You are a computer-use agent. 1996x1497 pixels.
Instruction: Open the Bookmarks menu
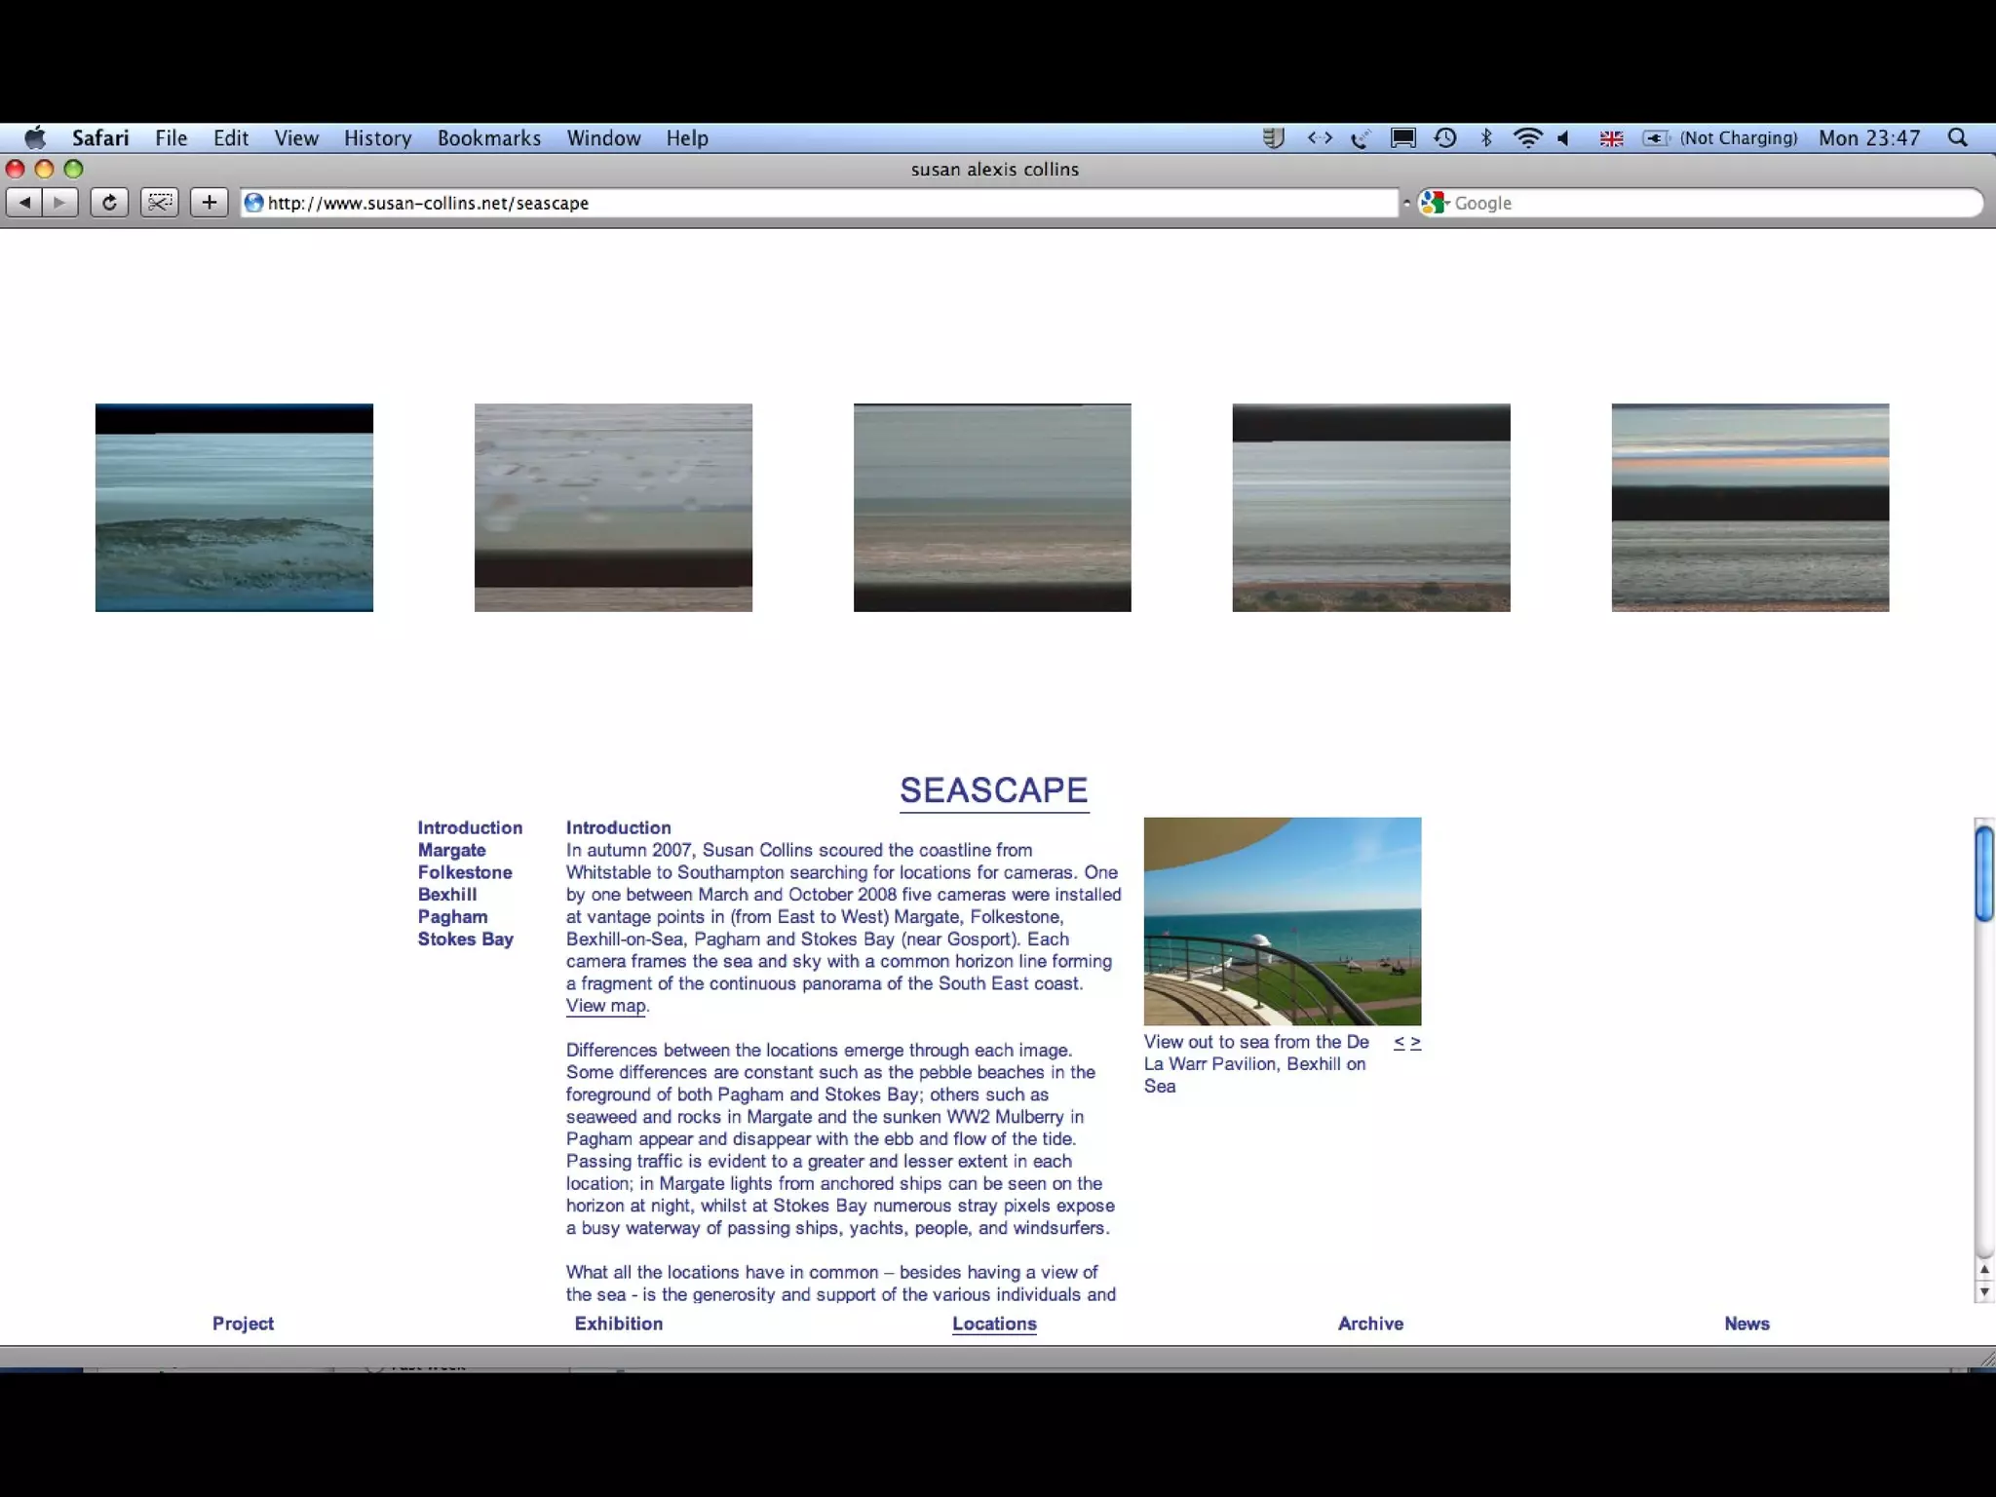pyautogui.click(x=488, y=138)
